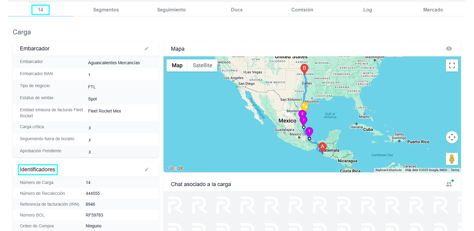Image resolution: width=474 pixels, height=231 pixels.
Task: Select Número de Carga value 14
Action: [x=88, y=182]
